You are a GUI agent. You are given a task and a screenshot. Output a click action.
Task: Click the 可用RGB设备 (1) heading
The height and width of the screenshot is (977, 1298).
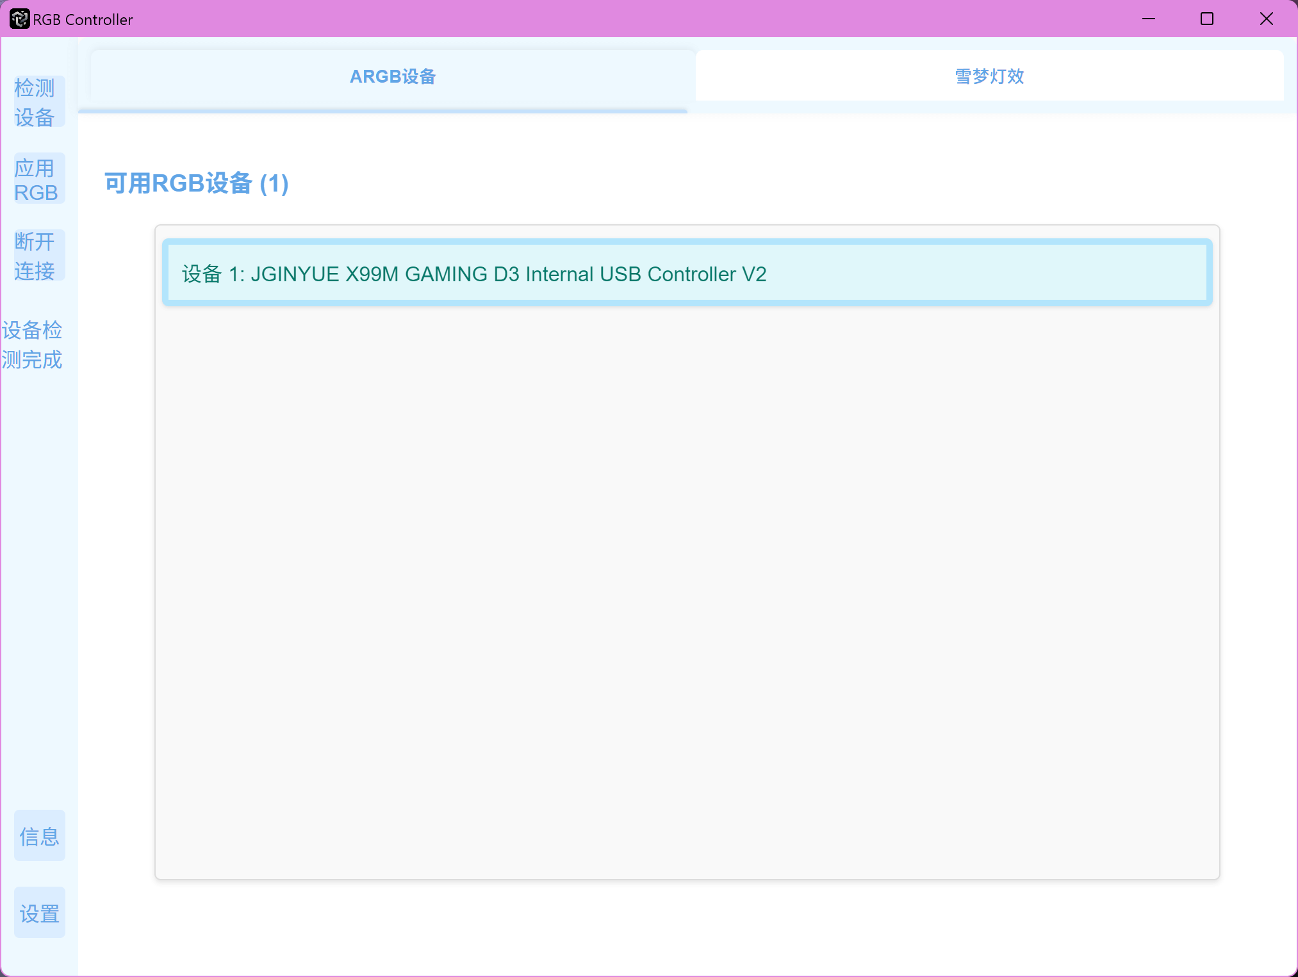tap(197, 184)
